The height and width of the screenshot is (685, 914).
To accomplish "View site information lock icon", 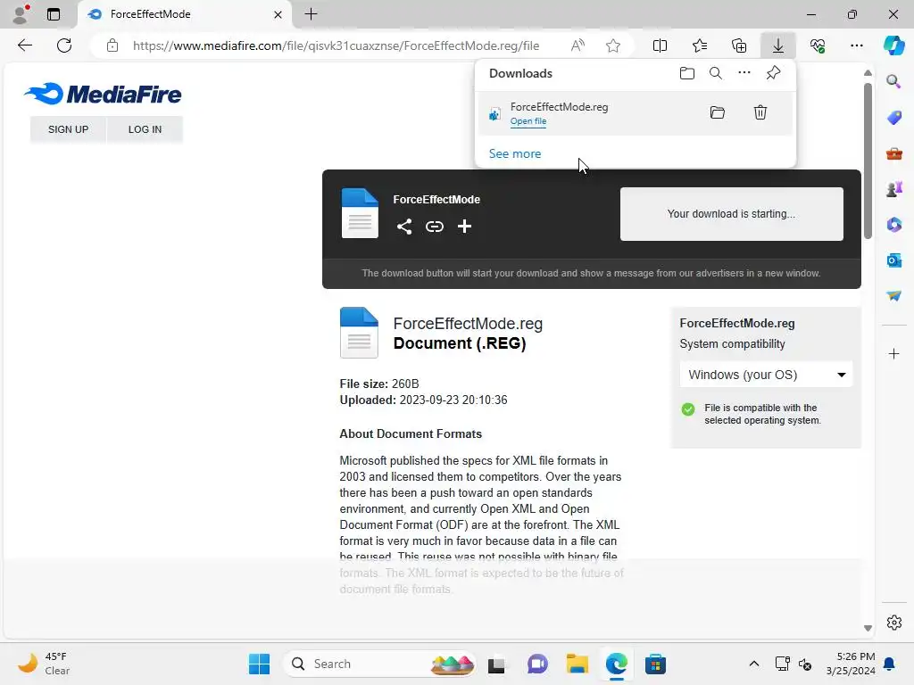I will tap(112, 45).
